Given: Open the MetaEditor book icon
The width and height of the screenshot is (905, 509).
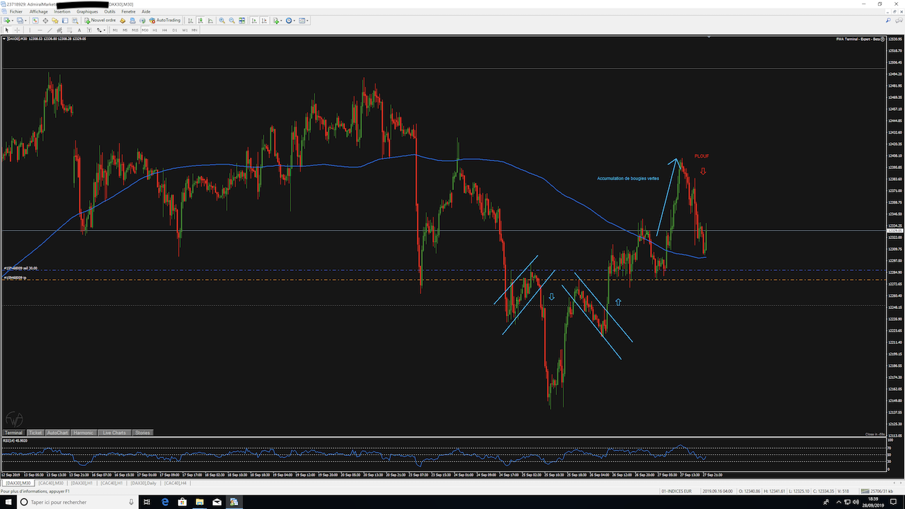Looking at the screenshot, I should [122, 21].
